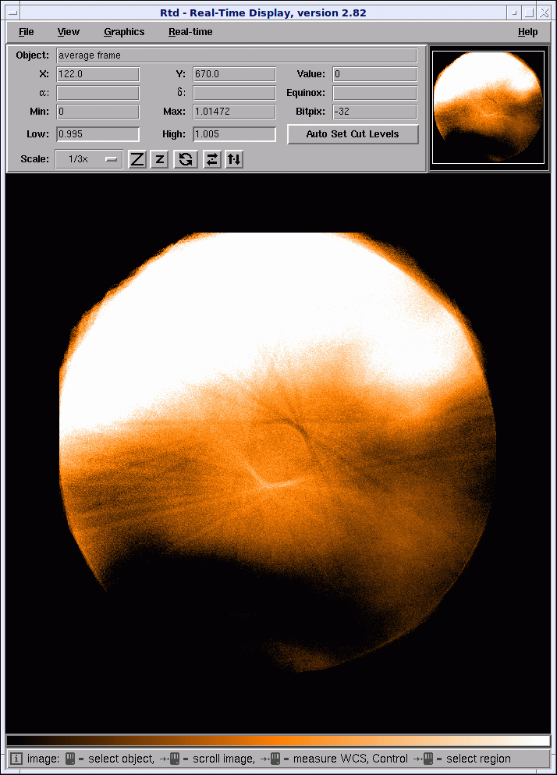Open the Graphics menu
Screen dimensions: 557x775
pos(124,32)
